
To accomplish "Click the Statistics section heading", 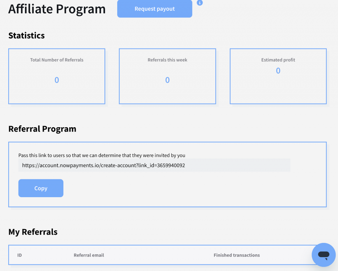I will (26, 36).
